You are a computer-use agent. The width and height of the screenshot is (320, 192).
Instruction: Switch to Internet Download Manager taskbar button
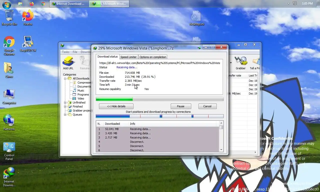tap(69, 4)
